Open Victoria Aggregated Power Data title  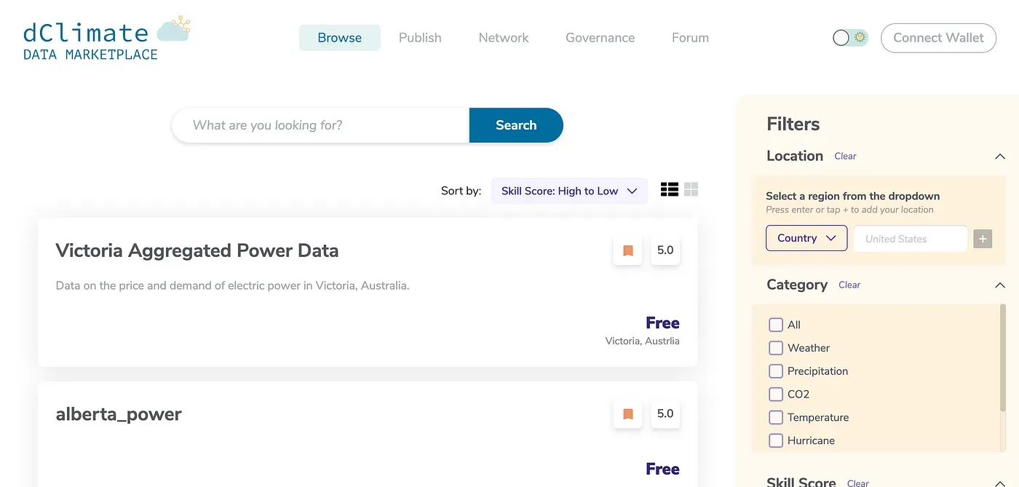(x=197, y=250)
